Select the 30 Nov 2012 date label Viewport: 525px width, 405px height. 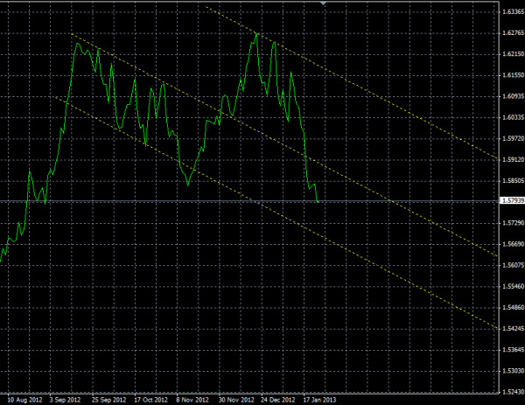pyautogui.click(x=236, y=400)
